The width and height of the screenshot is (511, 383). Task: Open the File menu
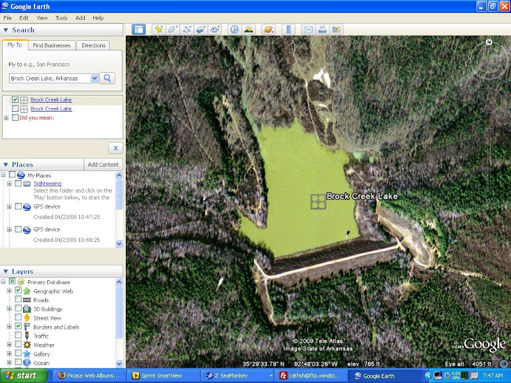(x=8, y=18)
